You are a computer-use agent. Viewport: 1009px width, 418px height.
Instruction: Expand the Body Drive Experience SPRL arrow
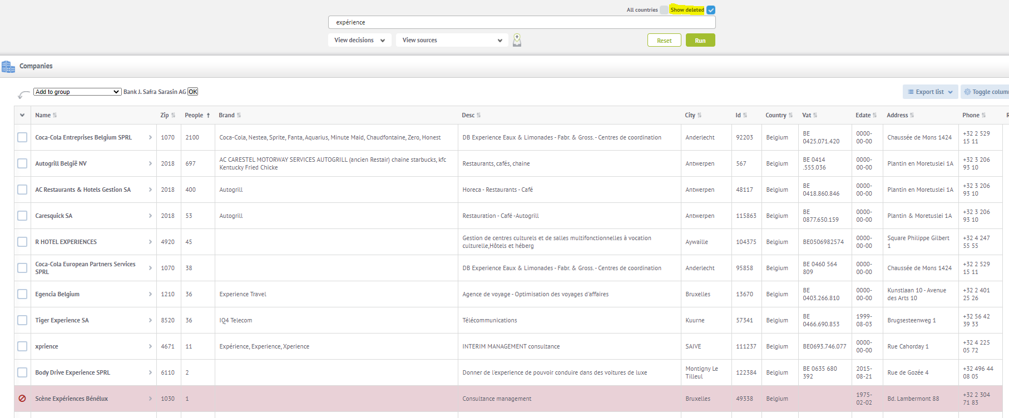(x=150, y=372)
